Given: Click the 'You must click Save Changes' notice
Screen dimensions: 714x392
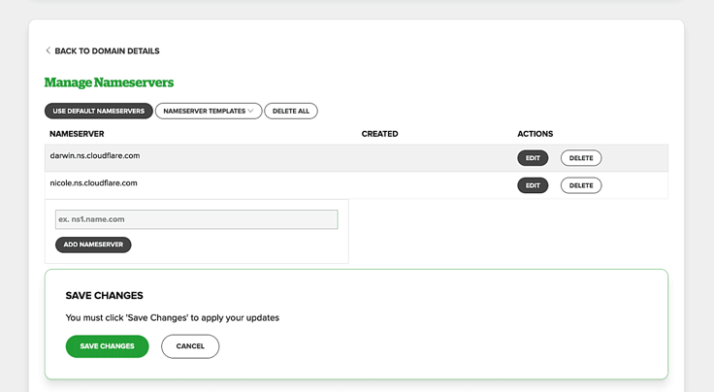Looking at the screenshot, I should (172, 318).
